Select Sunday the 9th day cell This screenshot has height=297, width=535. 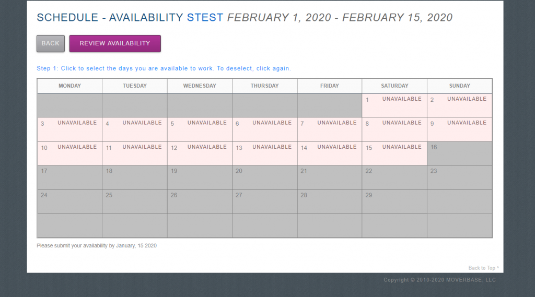[x=459, y=129]
